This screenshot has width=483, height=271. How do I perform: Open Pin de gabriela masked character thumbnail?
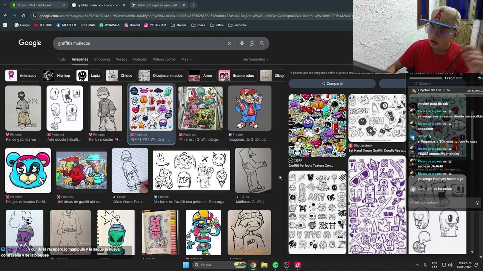click(23, 108)
